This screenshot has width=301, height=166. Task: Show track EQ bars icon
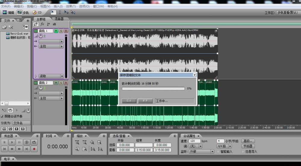54,24
